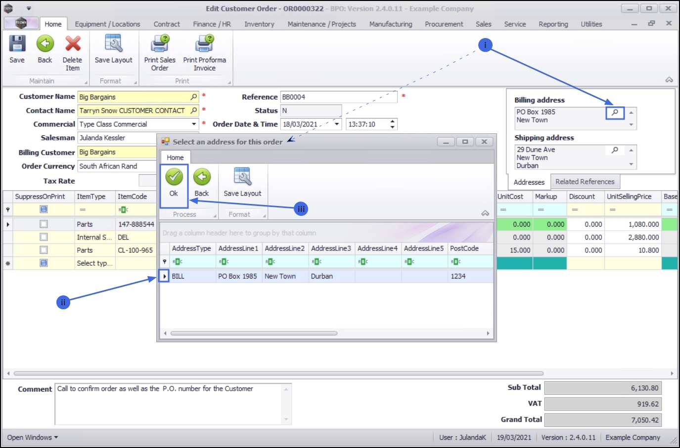Click the Ok icon in address dialog
Image resolution: width=680 pixels, height=448 pixels.
click(174, 177)
